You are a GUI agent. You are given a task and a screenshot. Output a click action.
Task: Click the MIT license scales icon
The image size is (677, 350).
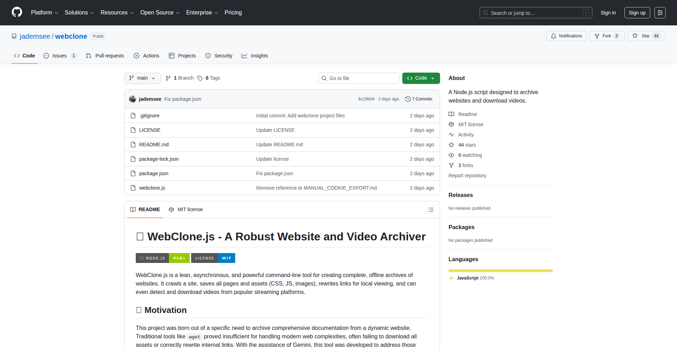point(451,124)
